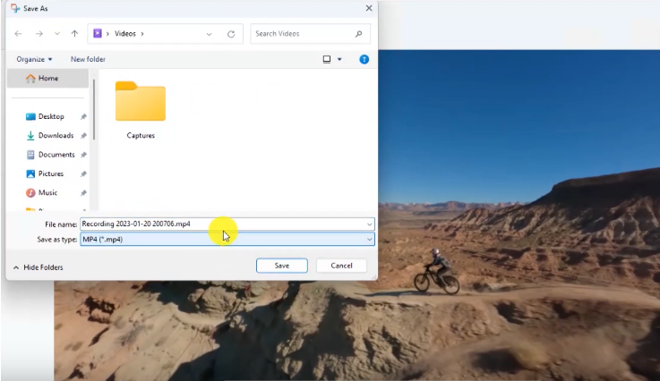
Task: Click the Save button
Action: [281, 266]
